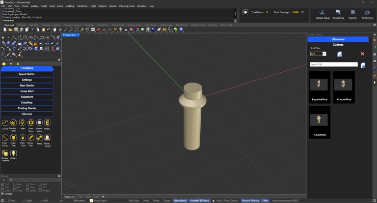Click the red X delete icon
Image resolution: width=377 pixels, height=203 pixels.
pyautogui.click(x=362, y=54)
